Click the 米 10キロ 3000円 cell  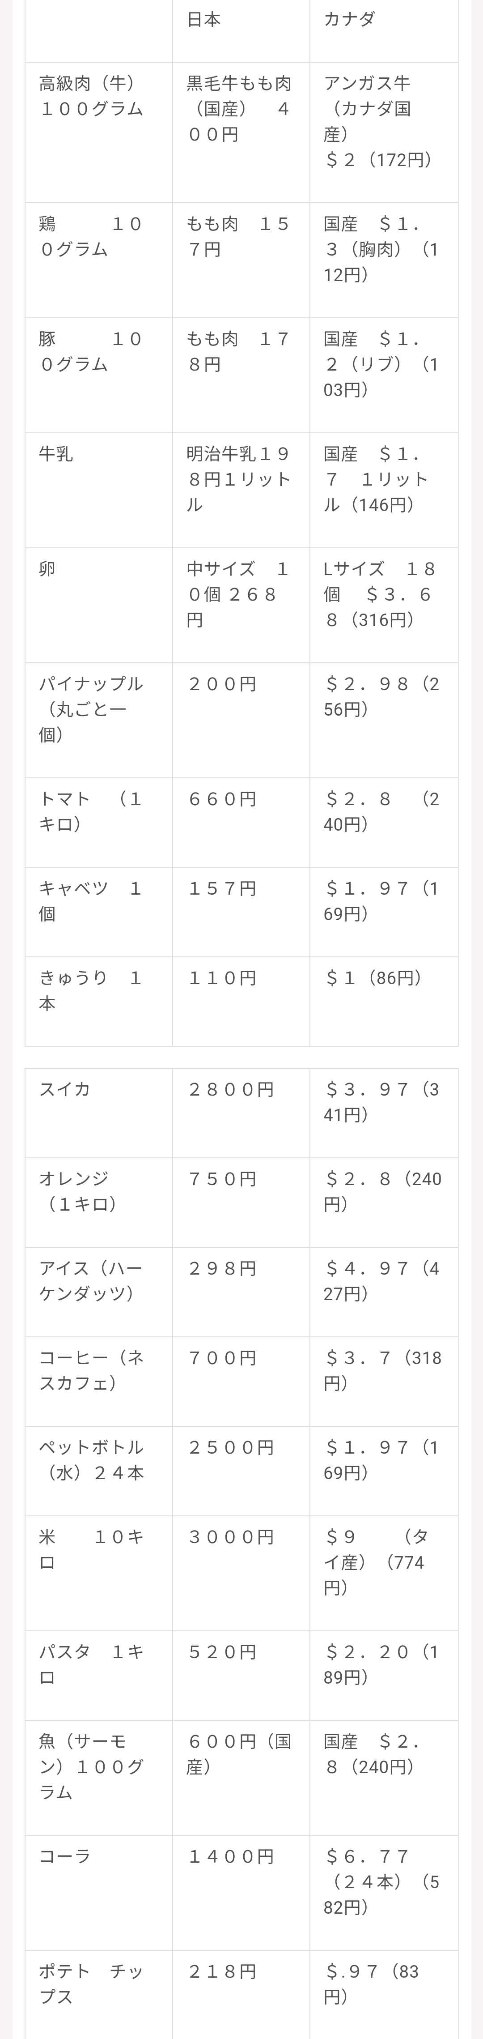241,1573
